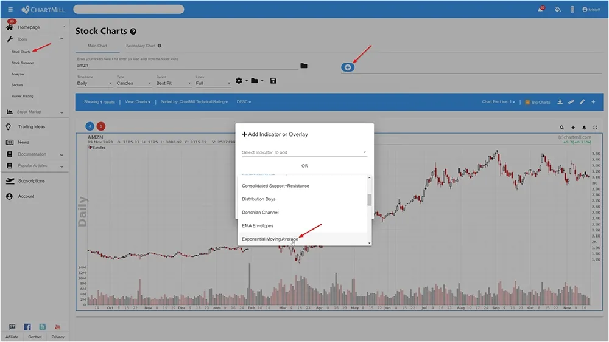Screen dimensions: 609x342
Task: Toggle the Big Charts checkbox
Action: 527,102
